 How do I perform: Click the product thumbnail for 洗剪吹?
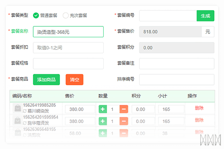pyautogui.click(x=17, y=132)
